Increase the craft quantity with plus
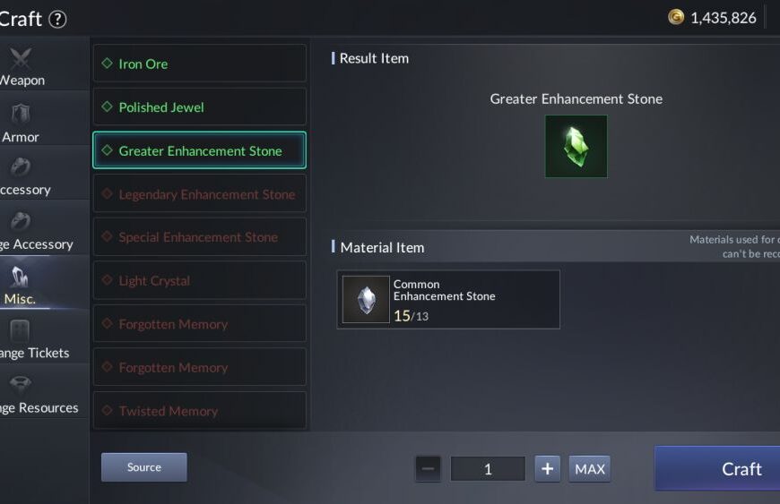 coord(547,469)
